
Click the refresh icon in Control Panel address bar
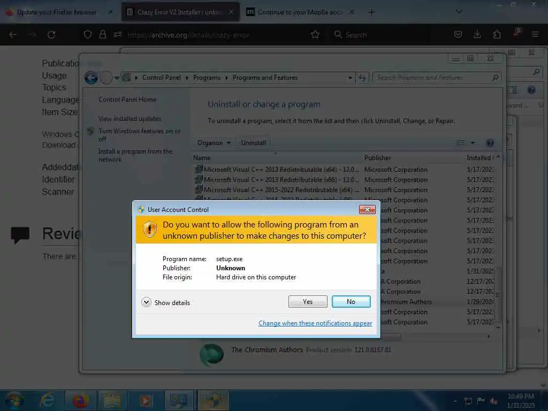(x=362, y=78)
